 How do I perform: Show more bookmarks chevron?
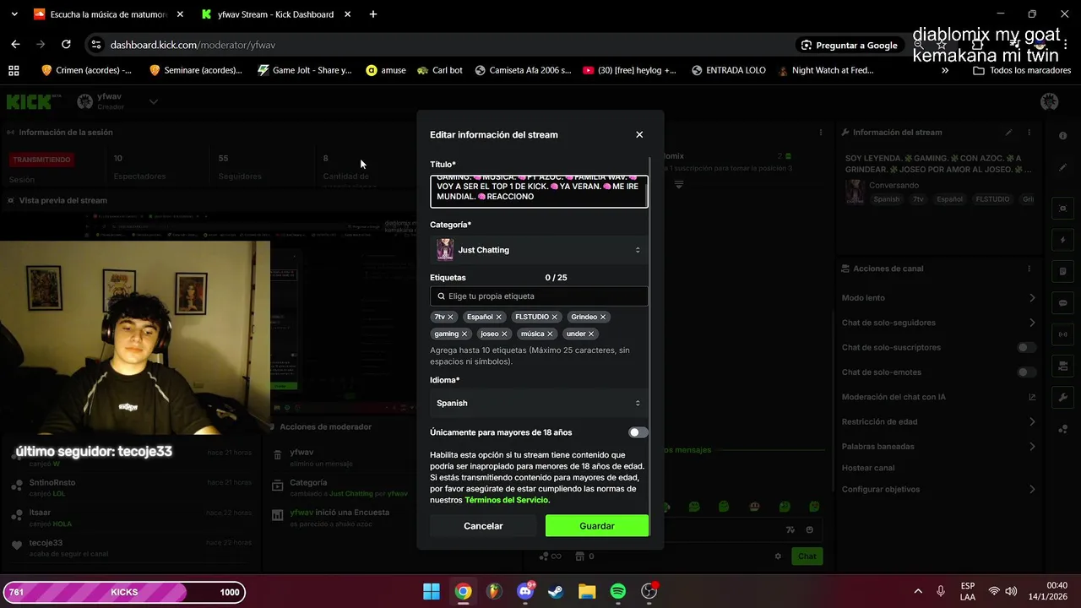point(945,70)
